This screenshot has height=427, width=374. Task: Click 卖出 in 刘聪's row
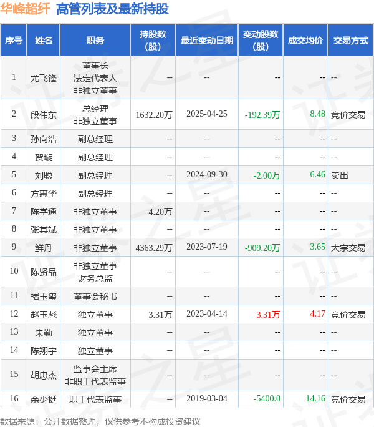340,175
